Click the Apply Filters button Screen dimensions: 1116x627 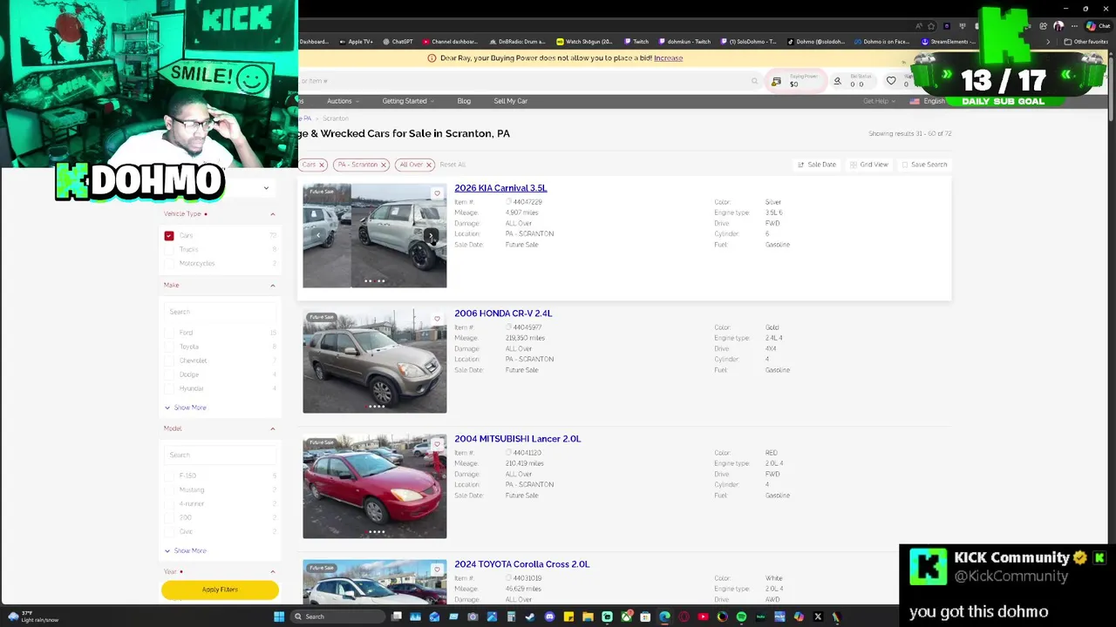(x=220, y=590)
